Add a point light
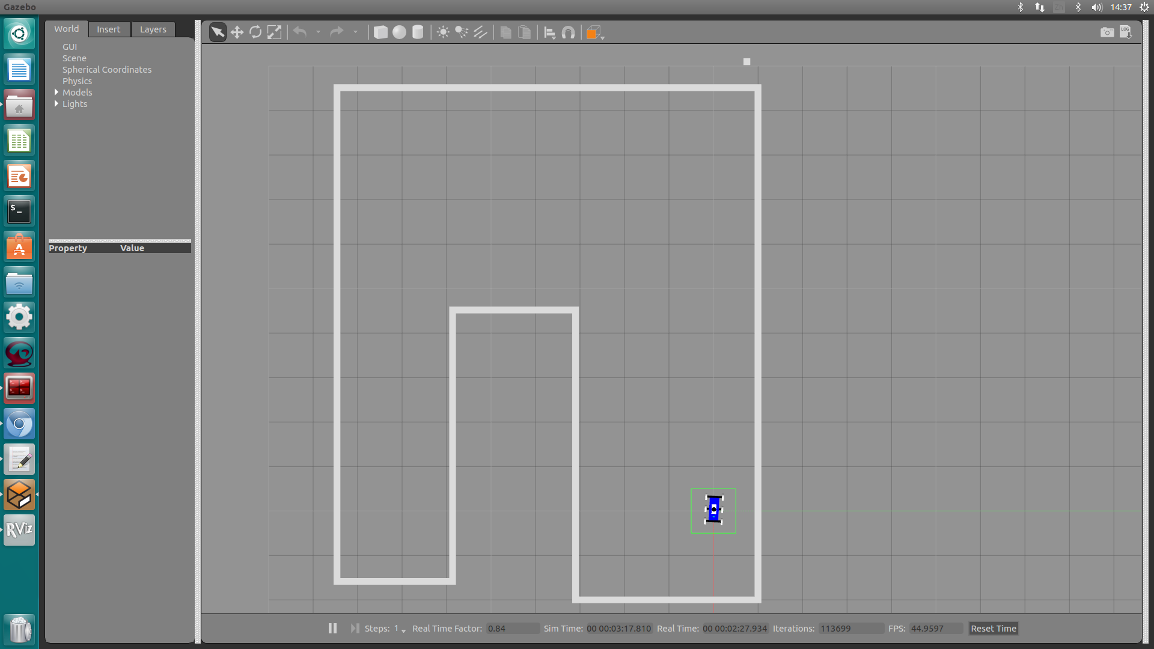Image resolution: width=1154 pixels, height=649 pixels. point(443,32)
